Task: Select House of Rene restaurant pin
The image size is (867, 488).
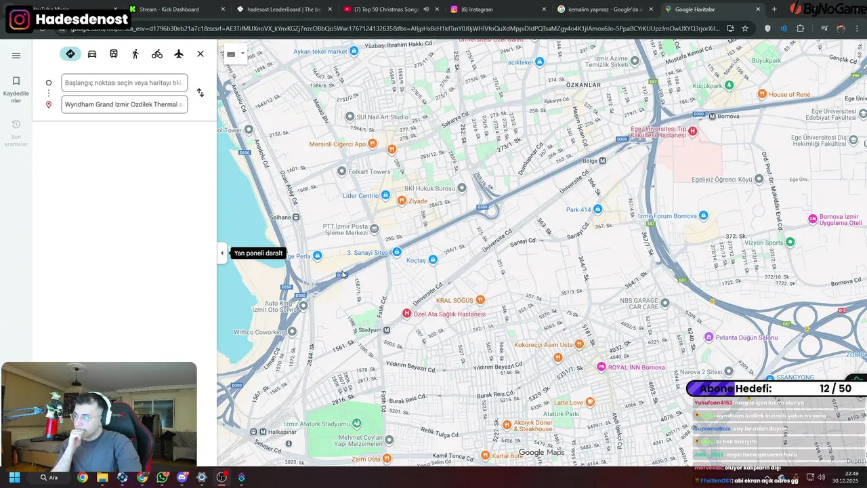Action: point(762,94)
